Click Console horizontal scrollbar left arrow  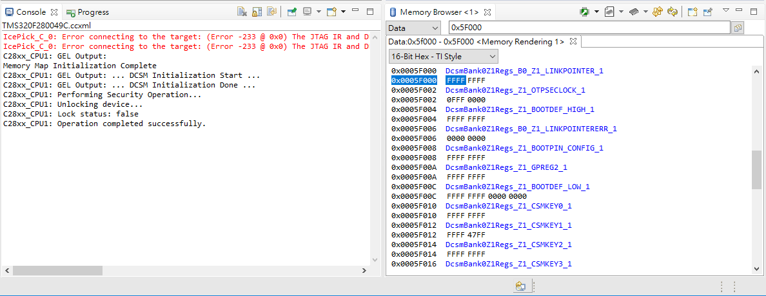pyautogui.click(x=7, y=270)
